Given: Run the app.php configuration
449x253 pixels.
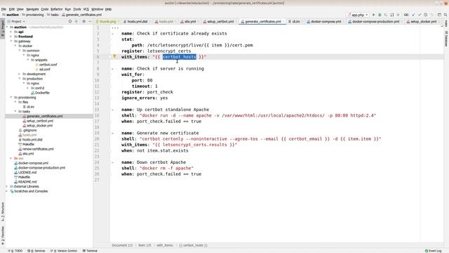Looking at the screenshot, I should (x=373, y=15).
